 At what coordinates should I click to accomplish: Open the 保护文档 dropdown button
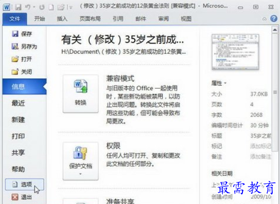click(80, 161)
